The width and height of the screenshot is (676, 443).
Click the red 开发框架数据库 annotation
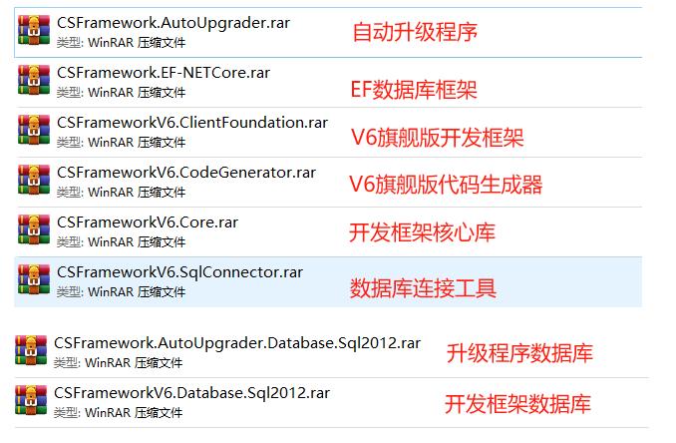[x=517, y=404]
